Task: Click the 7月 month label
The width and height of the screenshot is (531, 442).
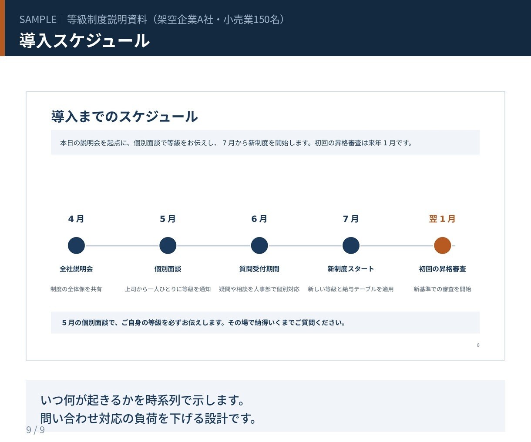Action: (351, 219)
